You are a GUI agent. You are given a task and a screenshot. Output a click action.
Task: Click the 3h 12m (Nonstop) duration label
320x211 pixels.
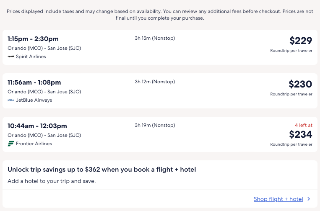point(155,82)
